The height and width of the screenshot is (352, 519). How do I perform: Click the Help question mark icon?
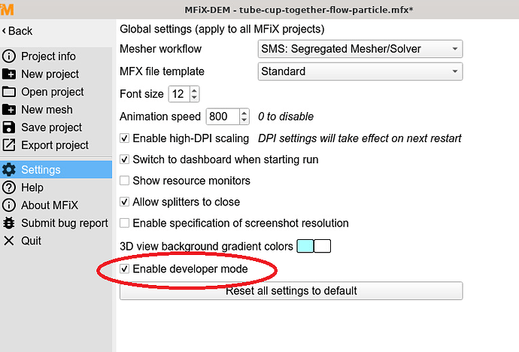pyautogui.click(x=9, y=187)
